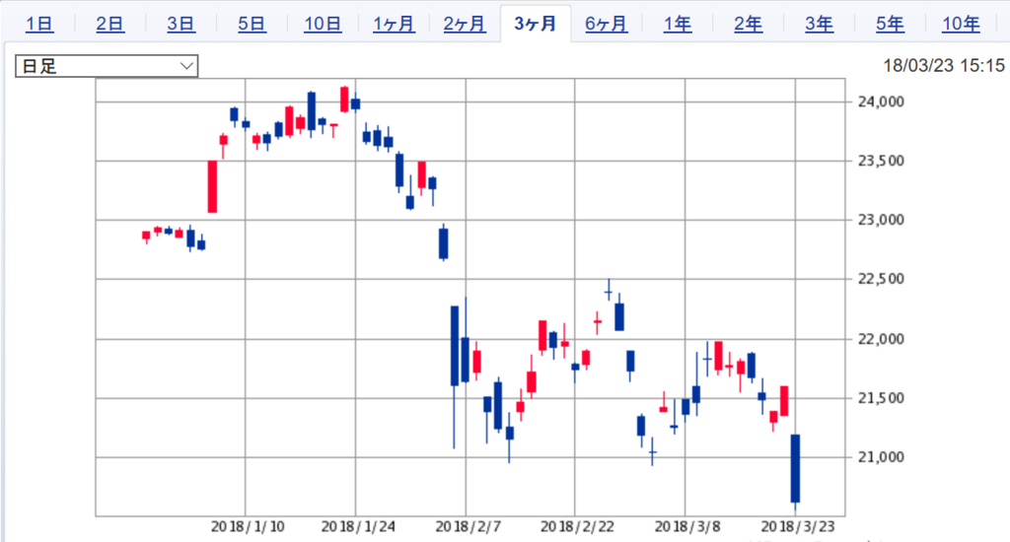Click the 2018/3/23 date label
The image size is (1010, 542).
pyautogui.click(x=798, y=527)
